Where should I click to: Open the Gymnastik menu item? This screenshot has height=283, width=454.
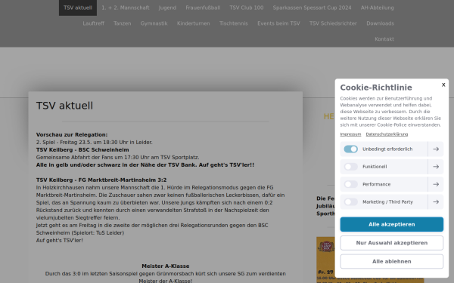tap(154, 23)
